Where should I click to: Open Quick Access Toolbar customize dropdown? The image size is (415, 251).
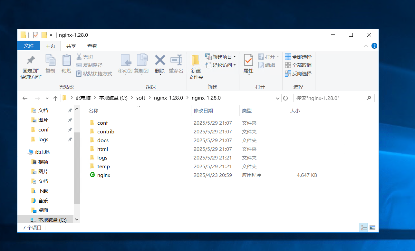51,35
